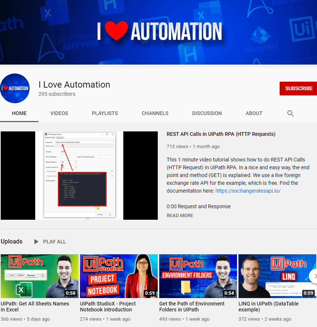This screenshot has height=327, width=317.
Task: Open the REST API Calls in UiPath title
Action: point(221,134)
